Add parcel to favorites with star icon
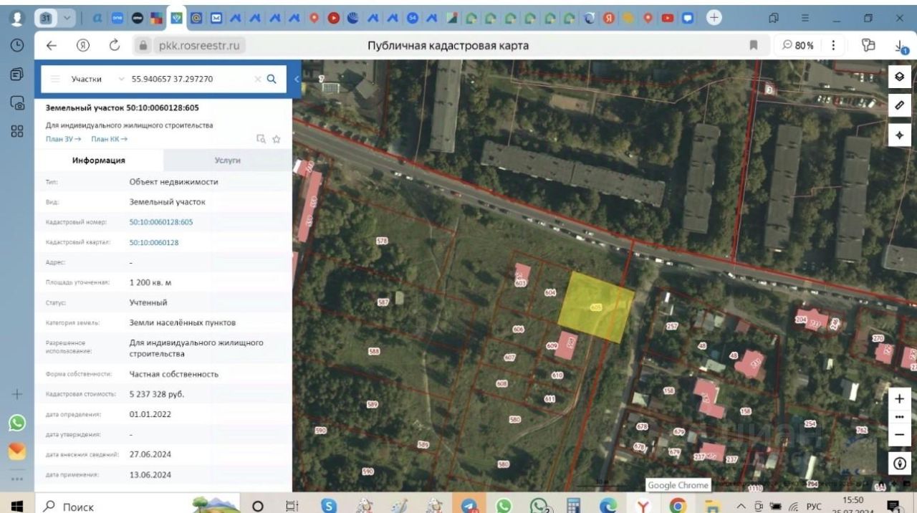Image resolution: width=917 pixels, height=513 pixels. (277, 139)
